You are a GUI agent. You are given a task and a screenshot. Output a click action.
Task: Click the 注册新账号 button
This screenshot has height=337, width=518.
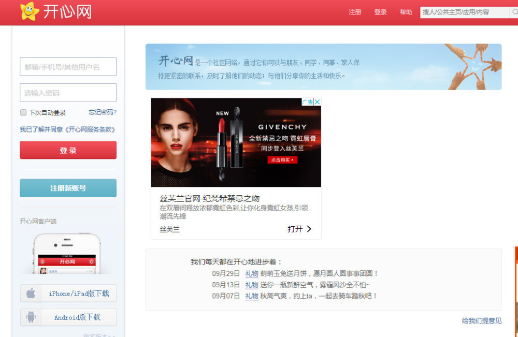pos(68,188)
